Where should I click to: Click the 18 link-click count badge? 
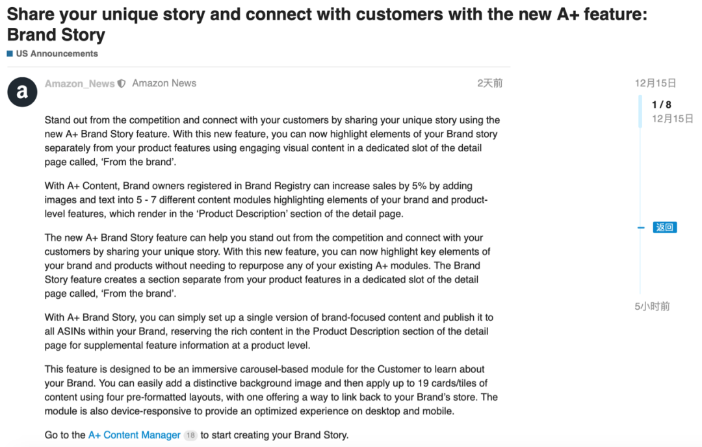click(x=190, y=435)
